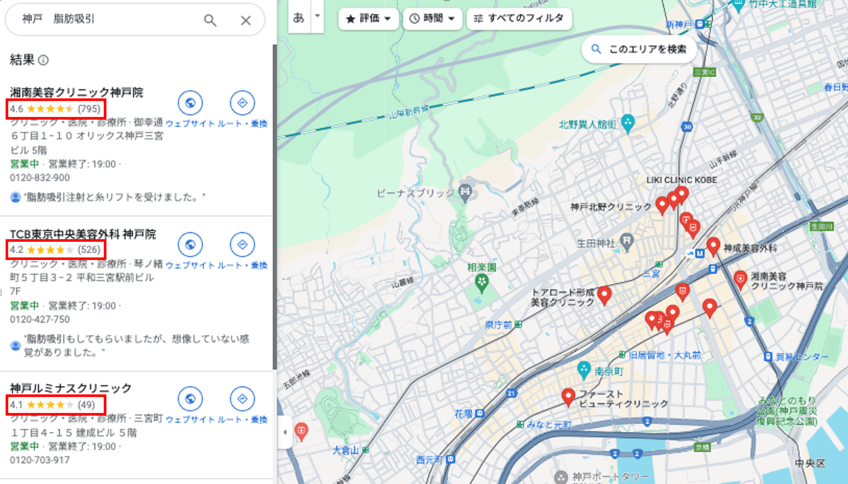Click map pin for トアロード形成美容クリニック
This screenshot has height=484, width=848.
point(604,295)
